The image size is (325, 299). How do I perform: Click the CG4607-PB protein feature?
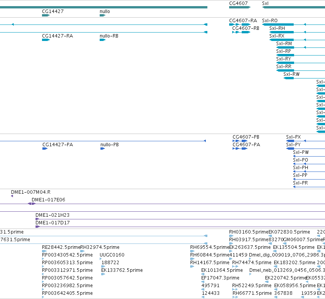click(x=240, y=141)
